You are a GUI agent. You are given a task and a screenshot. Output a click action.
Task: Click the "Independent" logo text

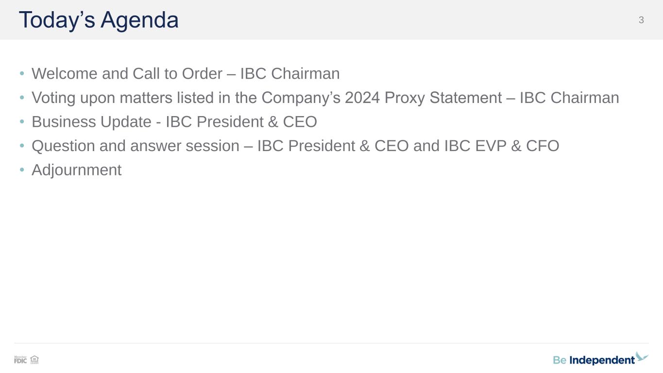pos(602,360)
